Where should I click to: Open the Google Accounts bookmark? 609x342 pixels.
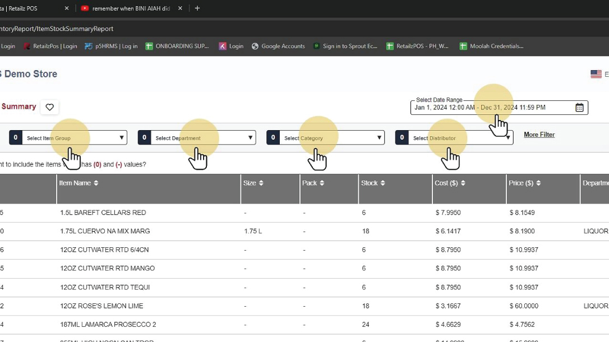coord(278,46)
